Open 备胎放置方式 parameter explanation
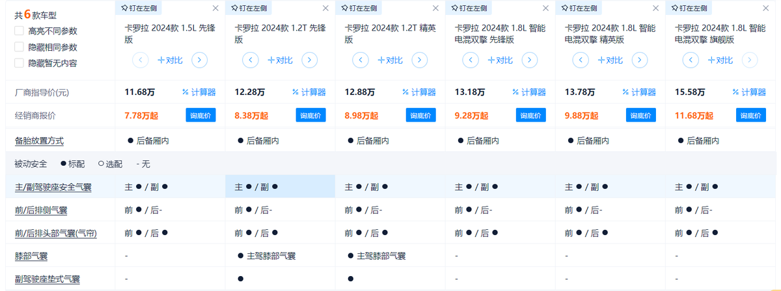781x291 pixels. (x=39, y=141)
